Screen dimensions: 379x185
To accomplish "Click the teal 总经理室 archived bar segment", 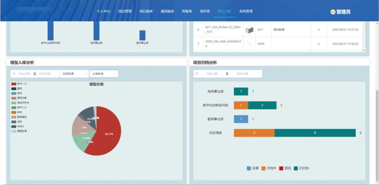I will point(315,133).
